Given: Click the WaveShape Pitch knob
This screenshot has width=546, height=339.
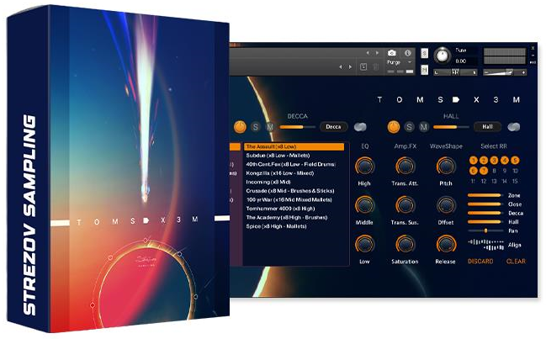Looking at the screenshot, I should 446,166.
